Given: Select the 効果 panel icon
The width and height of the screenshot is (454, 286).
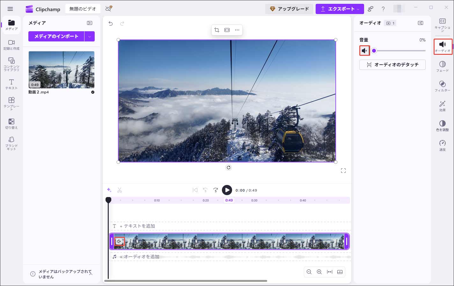Looking at the screenshot, I should coord(442,106).
